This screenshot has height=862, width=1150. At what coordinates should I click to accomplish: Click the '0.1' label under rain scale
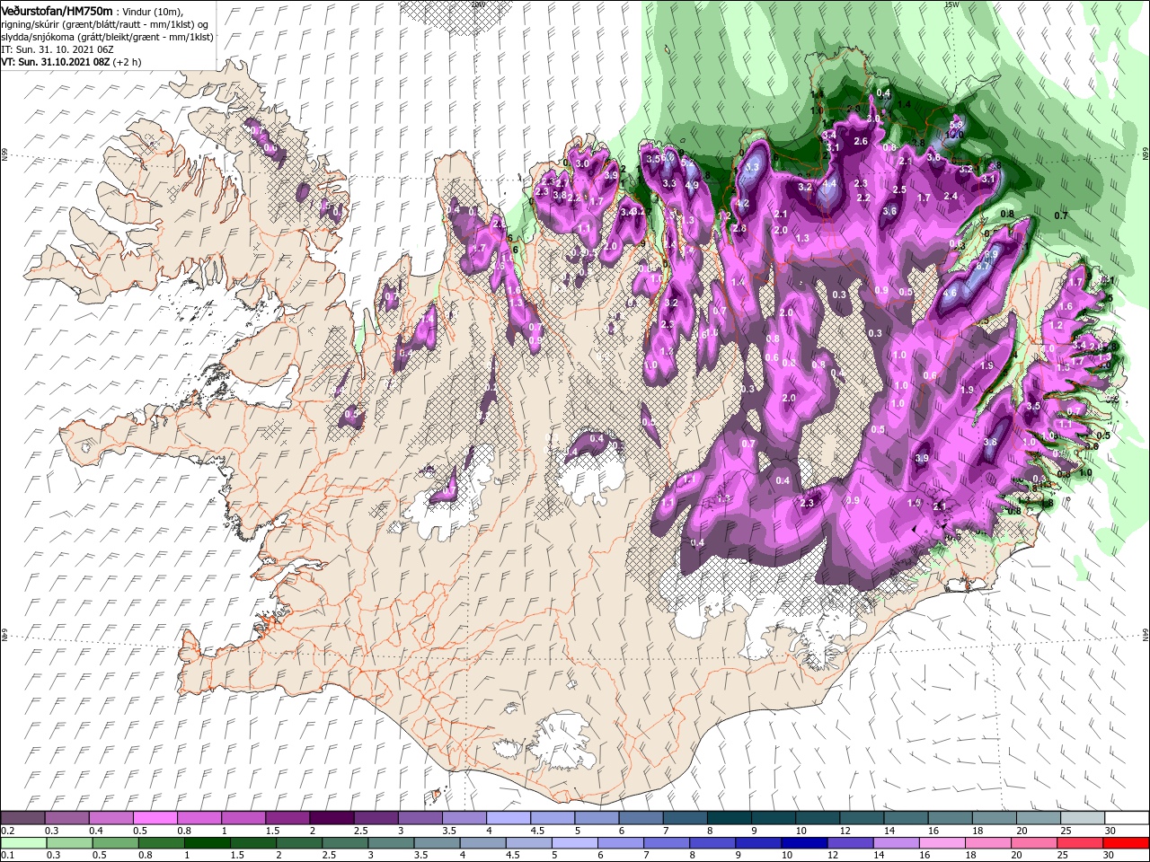pyautogui.click(x=8, y=856)
